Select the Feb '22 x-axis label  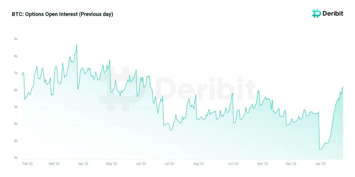(x=27, y=164)
